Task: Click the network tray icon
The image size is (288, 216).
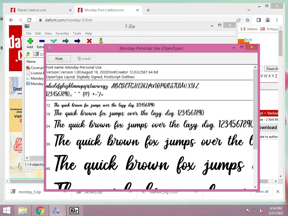Action: click(x=255, y=210)
